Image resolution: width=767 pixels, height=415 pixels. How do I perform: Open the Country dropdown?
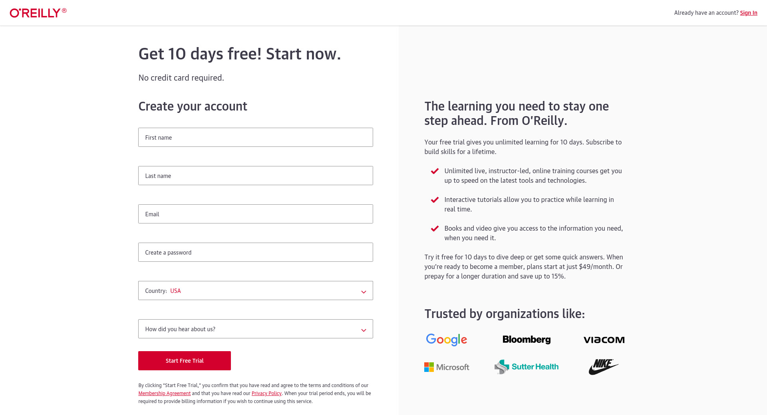click(x=255, y=290)
